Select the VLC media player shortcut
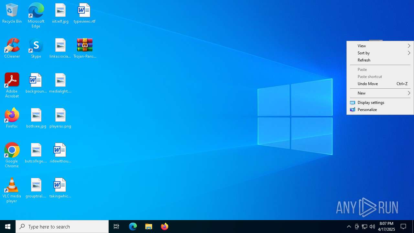This screenshot has height=233, width=414. 12,190
